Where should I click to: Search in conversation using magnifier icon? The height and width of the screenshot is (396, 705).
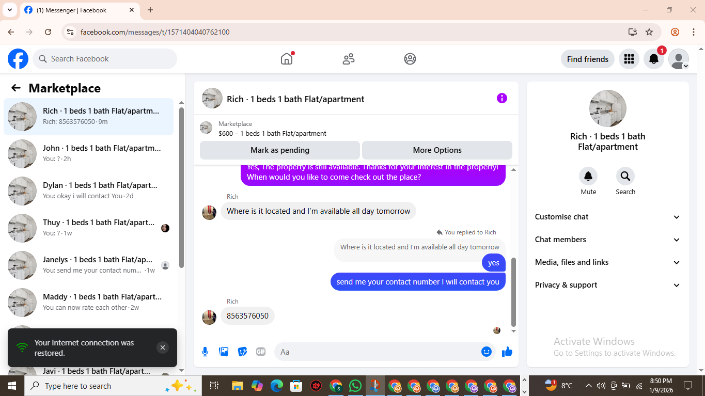pos(625,176)
